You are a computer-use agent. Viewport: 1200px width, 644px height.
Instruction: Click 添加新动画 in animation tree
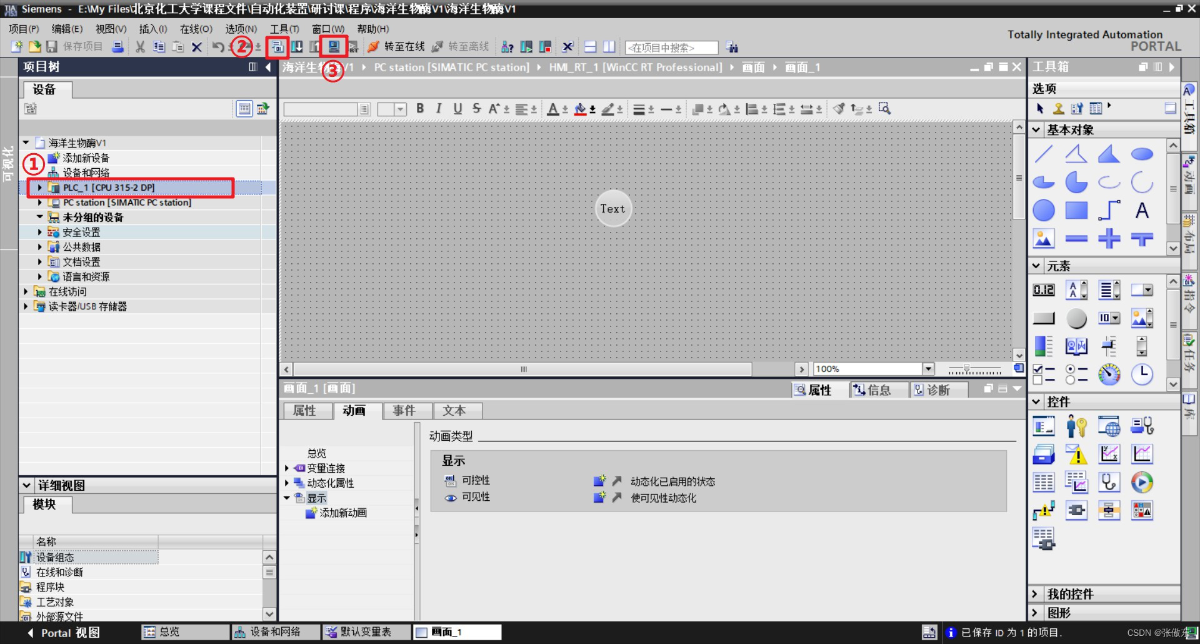click(336, 513)
